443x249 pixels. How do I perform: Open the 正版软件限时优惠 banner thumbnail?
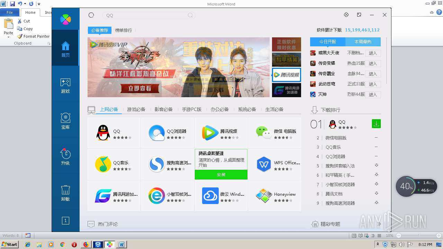[x=287, y=45]
